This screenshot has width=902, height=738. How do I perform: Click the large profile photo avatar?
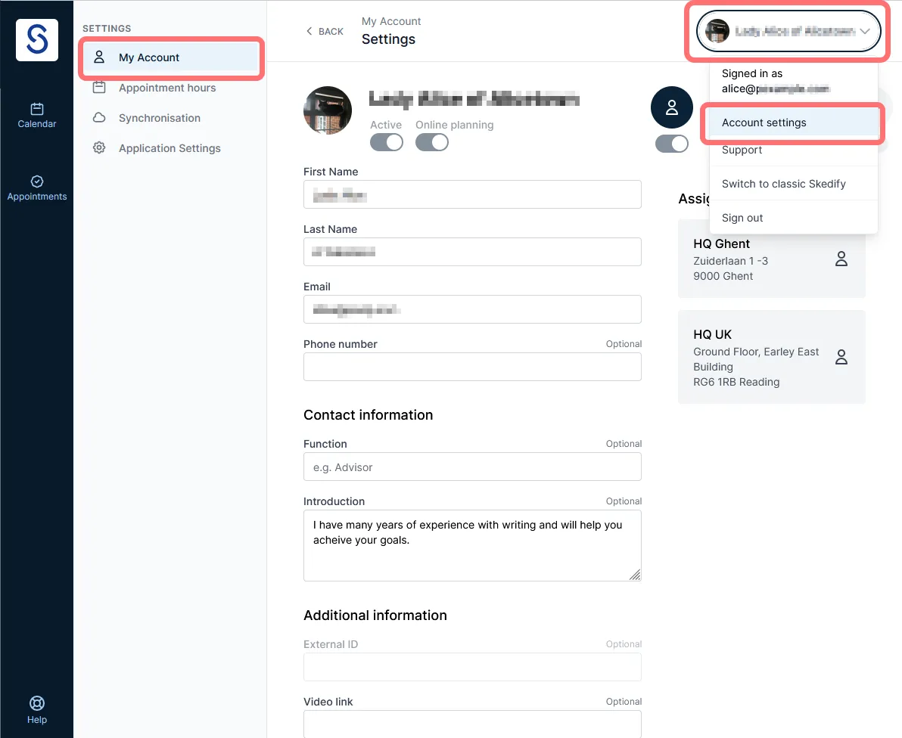pos(328,110)
